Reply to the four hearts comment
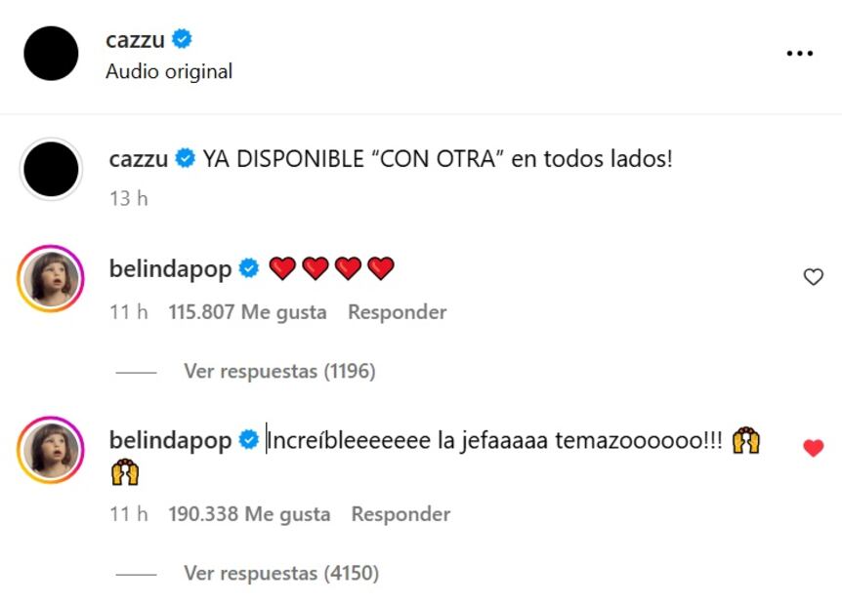This screenshot has height=605, width=842. pos(397,312)
